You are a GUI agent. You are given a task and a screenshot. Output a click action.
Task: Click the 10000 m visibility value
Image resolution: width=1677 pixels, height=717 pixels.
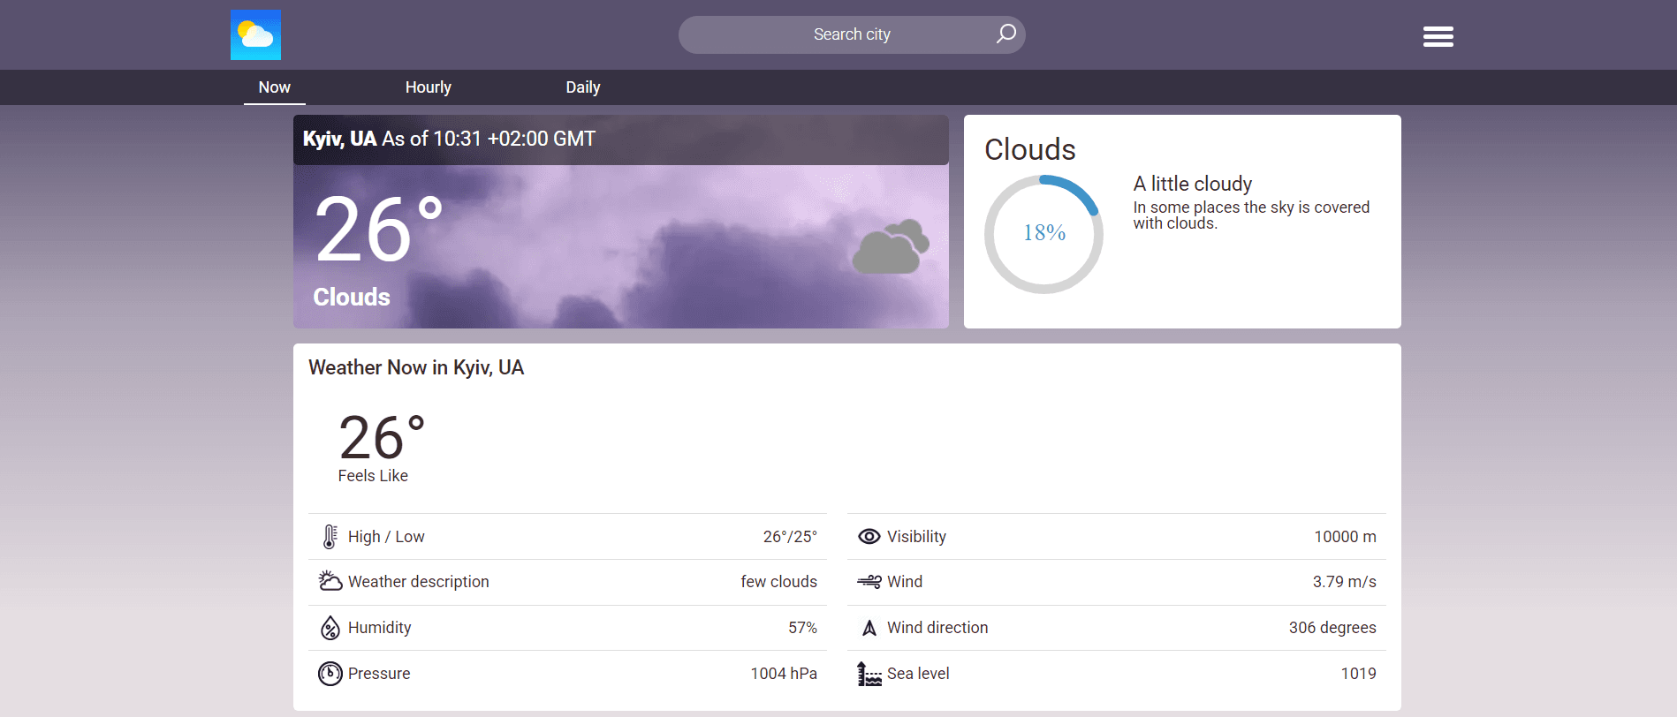1345,537
